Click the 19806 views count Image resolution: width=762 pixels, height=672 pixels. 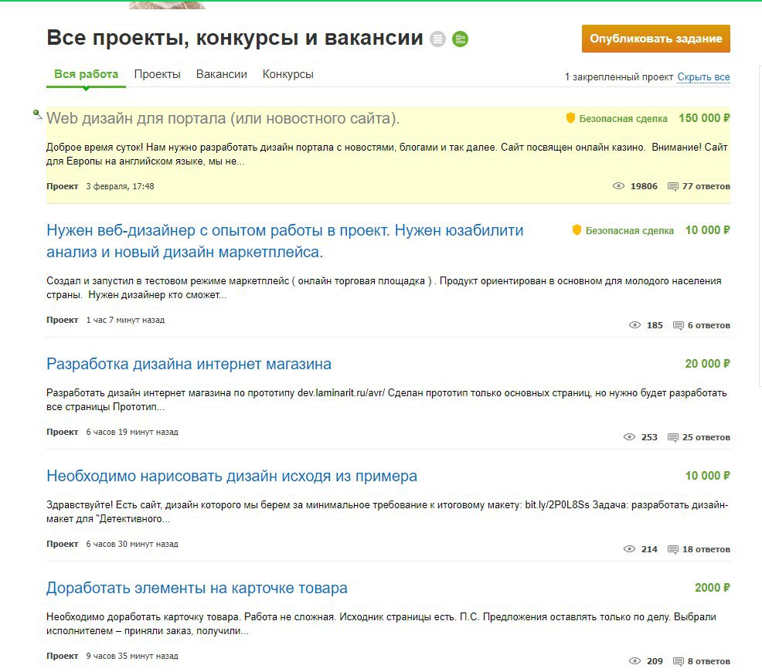click(644, 186)
